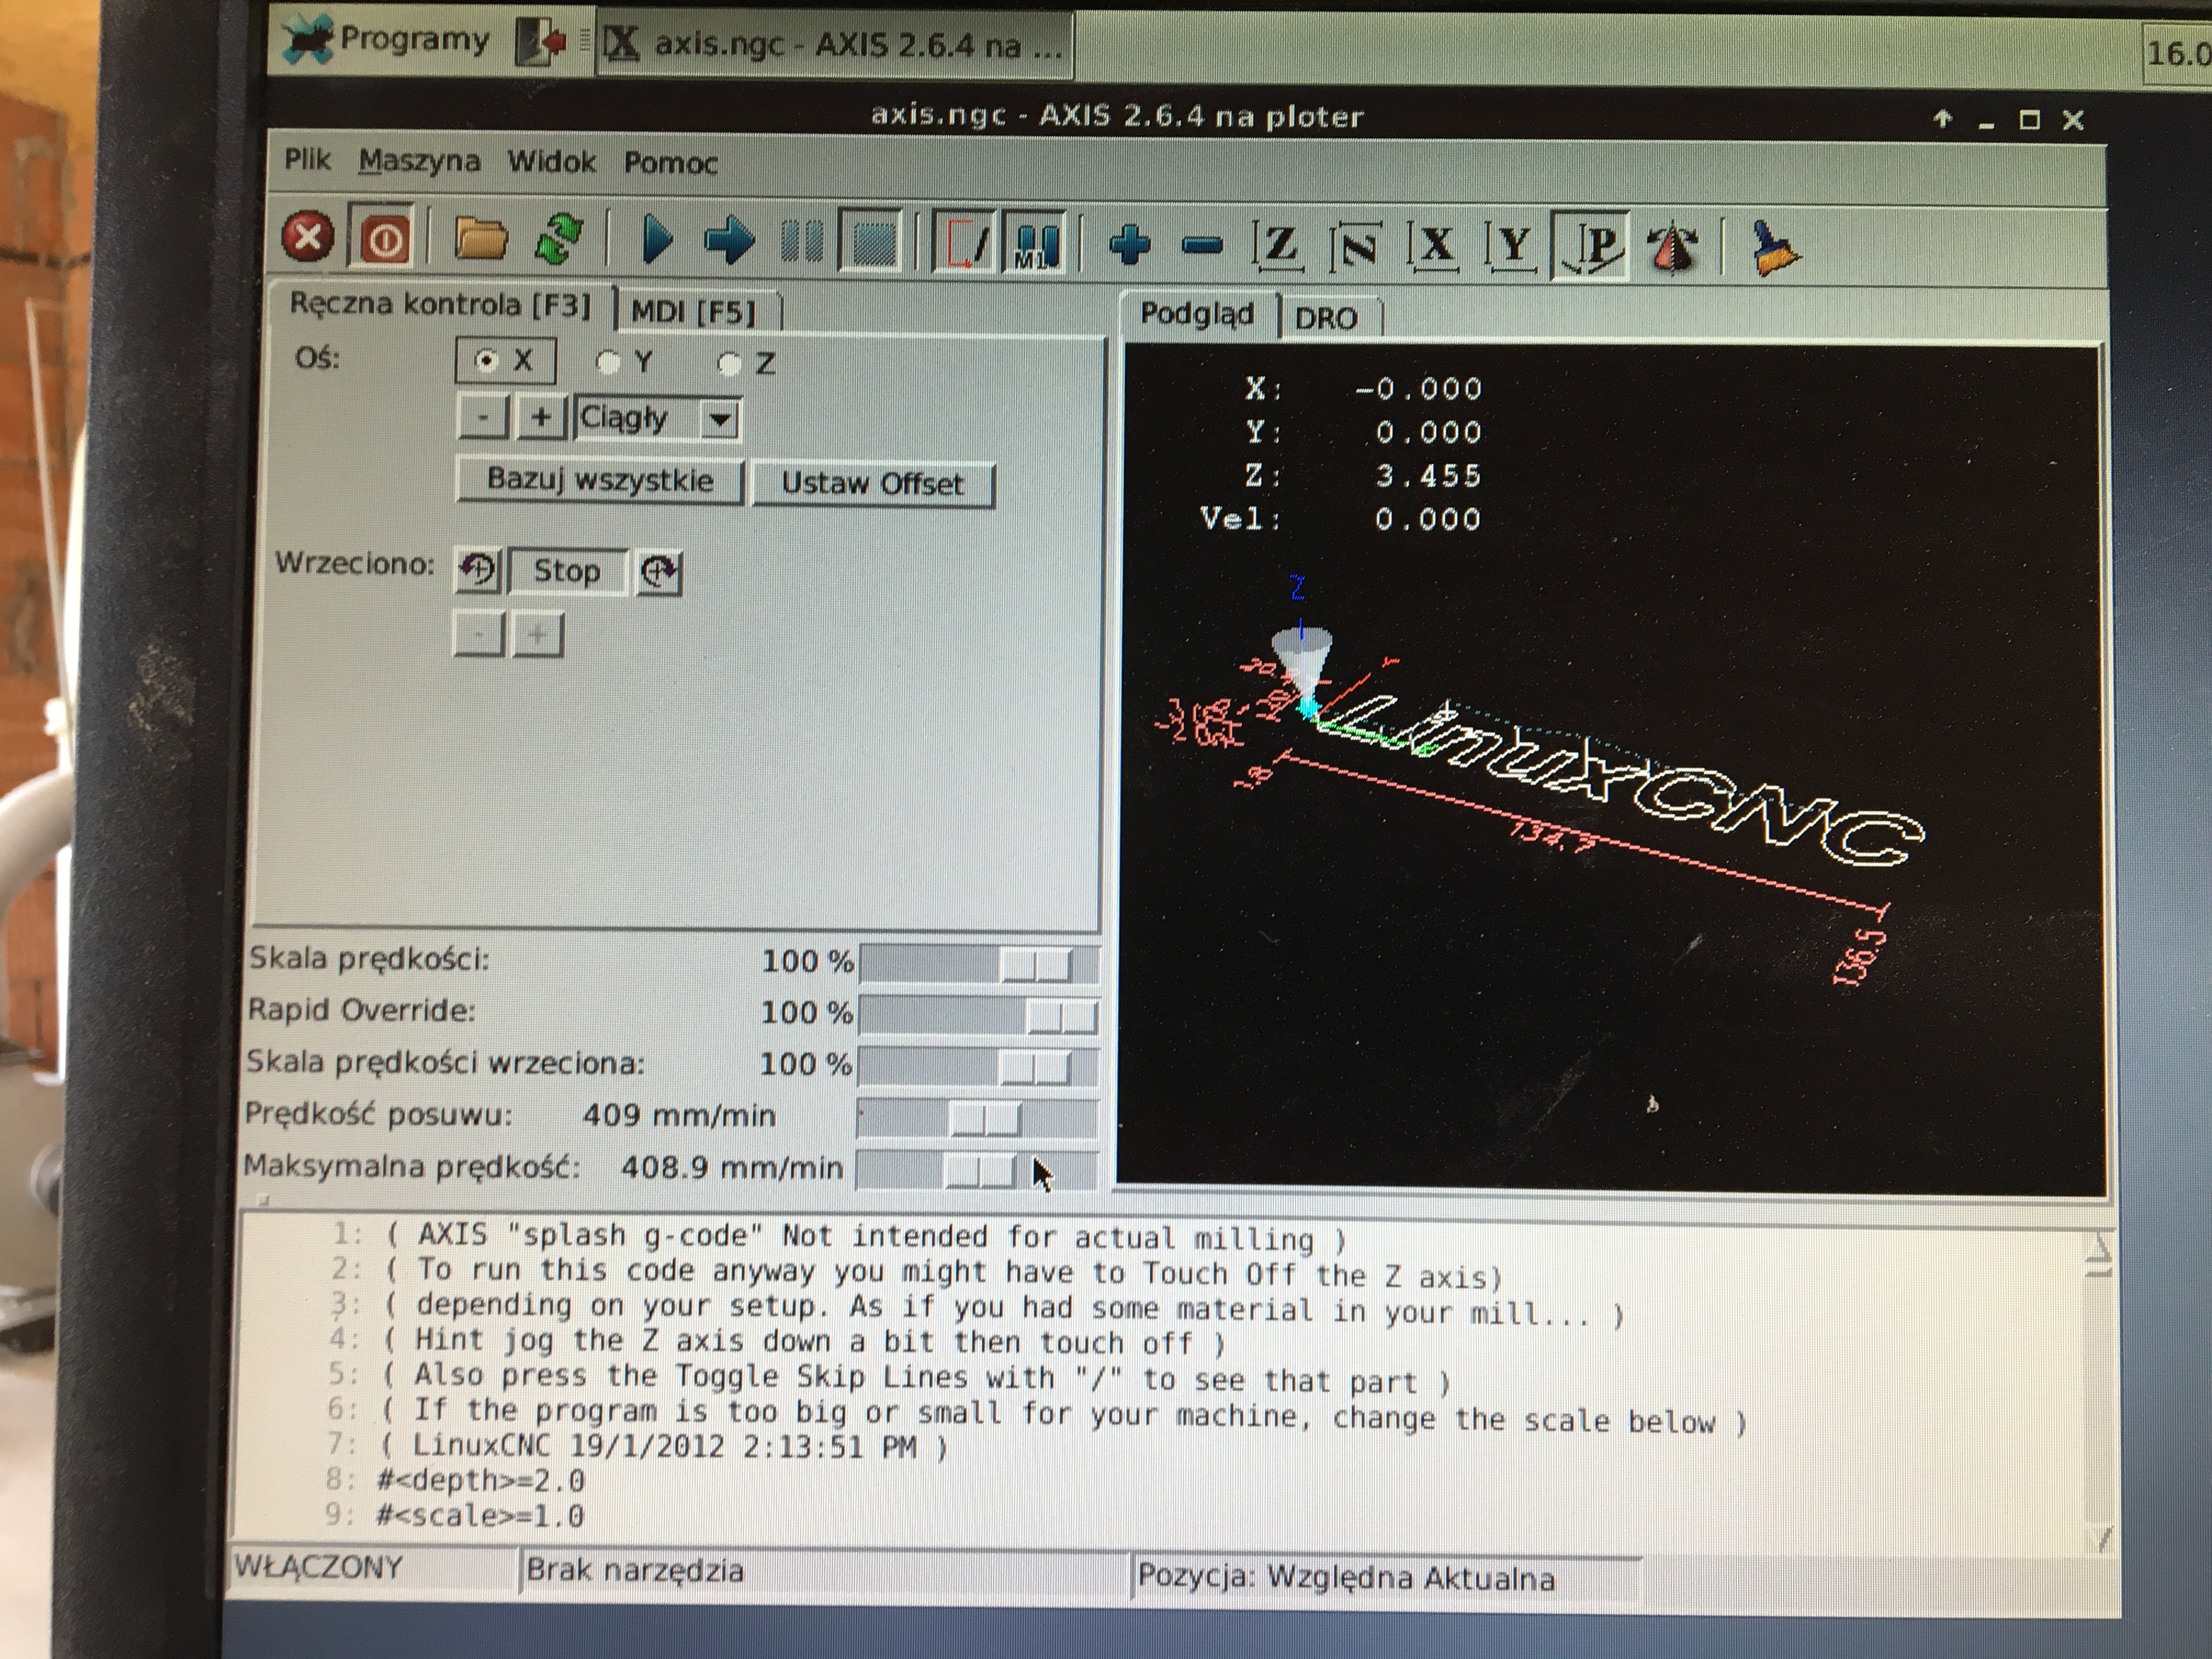2212x1659 pixels.
Task: Adjust Skala prędkości slider
Action: pyautogui.click(x=979, y=964)
